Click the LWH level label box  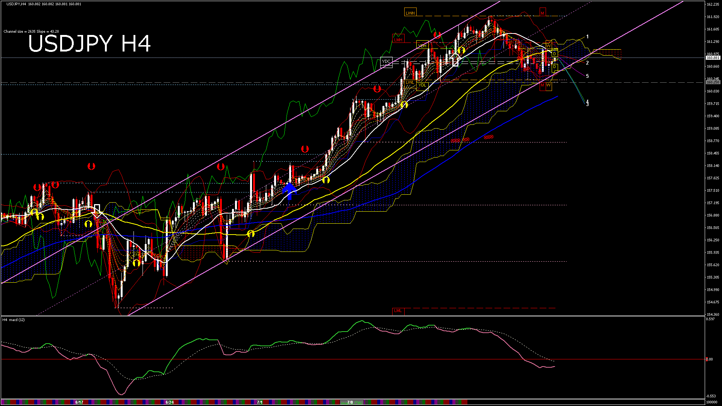click(410, 13)
